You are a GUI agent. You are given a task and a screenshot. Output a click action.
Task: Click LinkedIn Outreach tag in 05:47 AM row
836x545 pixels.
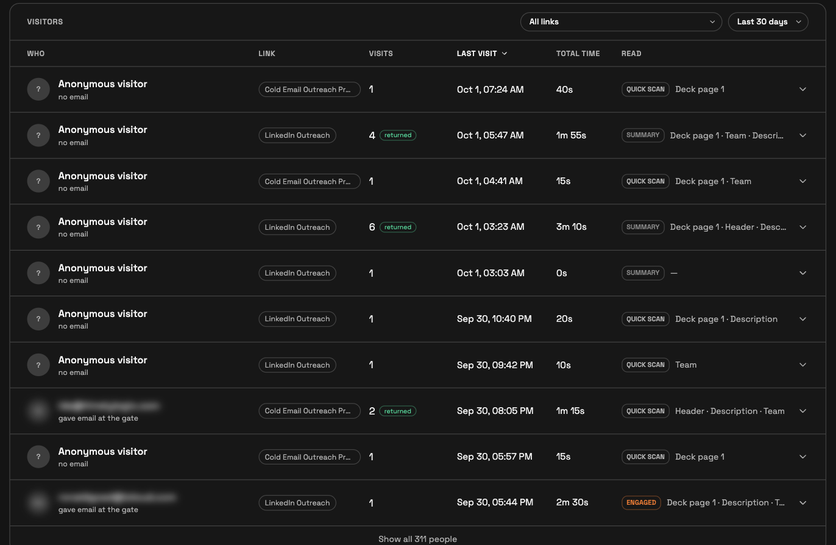297,135
